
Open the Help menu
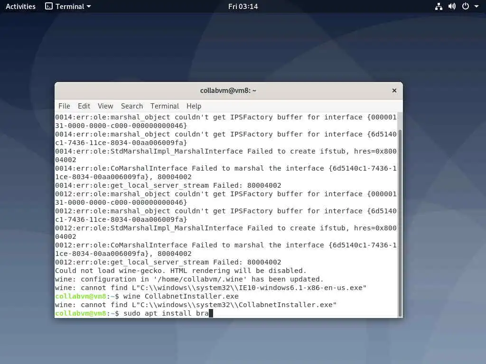point(194,106)
